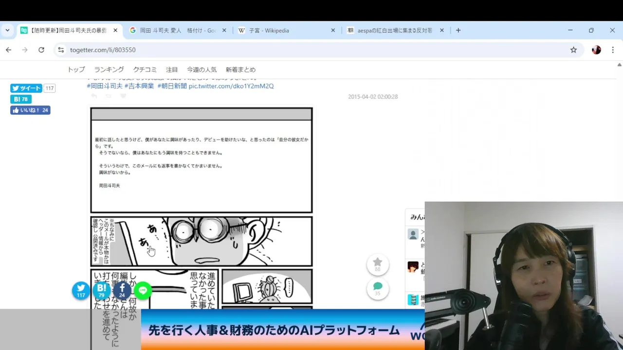
Task: Open comments with the bubble 35 button
Action: 378,288
